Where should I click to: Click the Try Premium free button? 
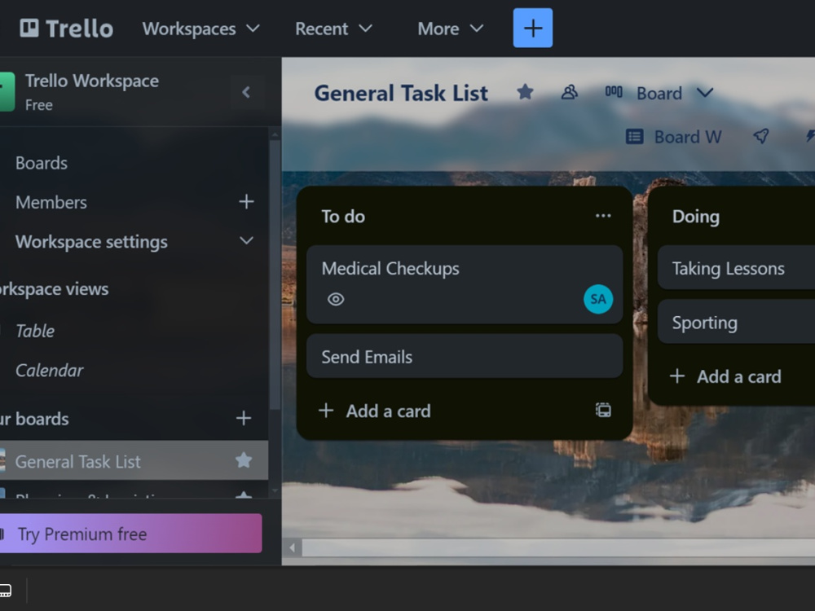coord(130,534)
